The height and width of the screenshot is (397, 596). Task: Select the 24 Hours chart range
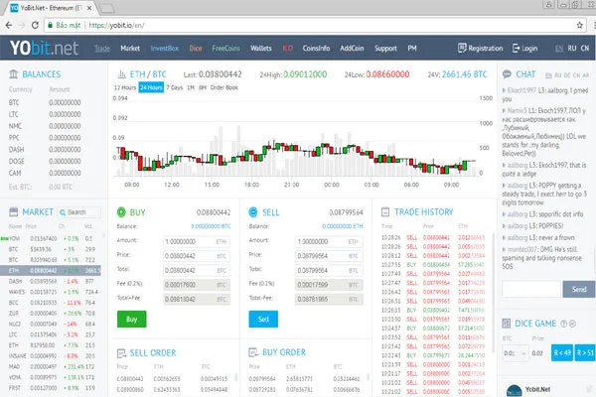(151, 87)
